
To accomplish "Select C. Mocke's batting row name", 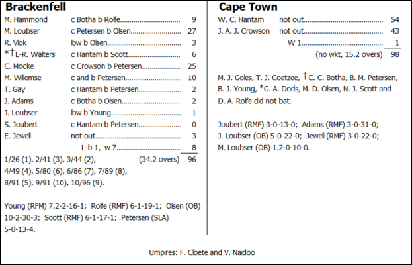I will [x=19, y=66].
